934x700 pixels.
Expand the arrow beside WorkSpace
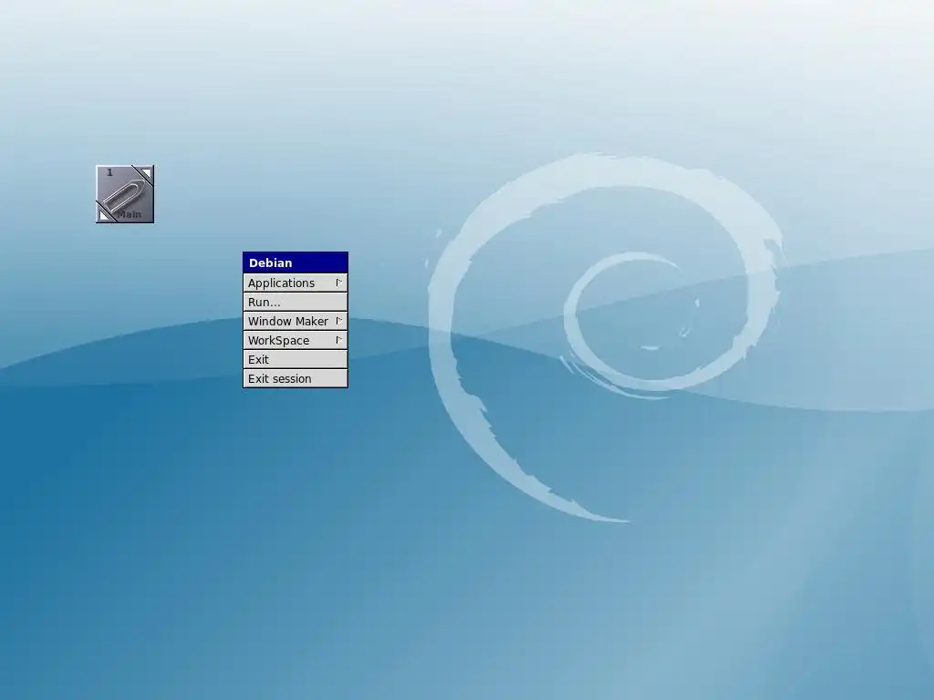pos(339,341)
